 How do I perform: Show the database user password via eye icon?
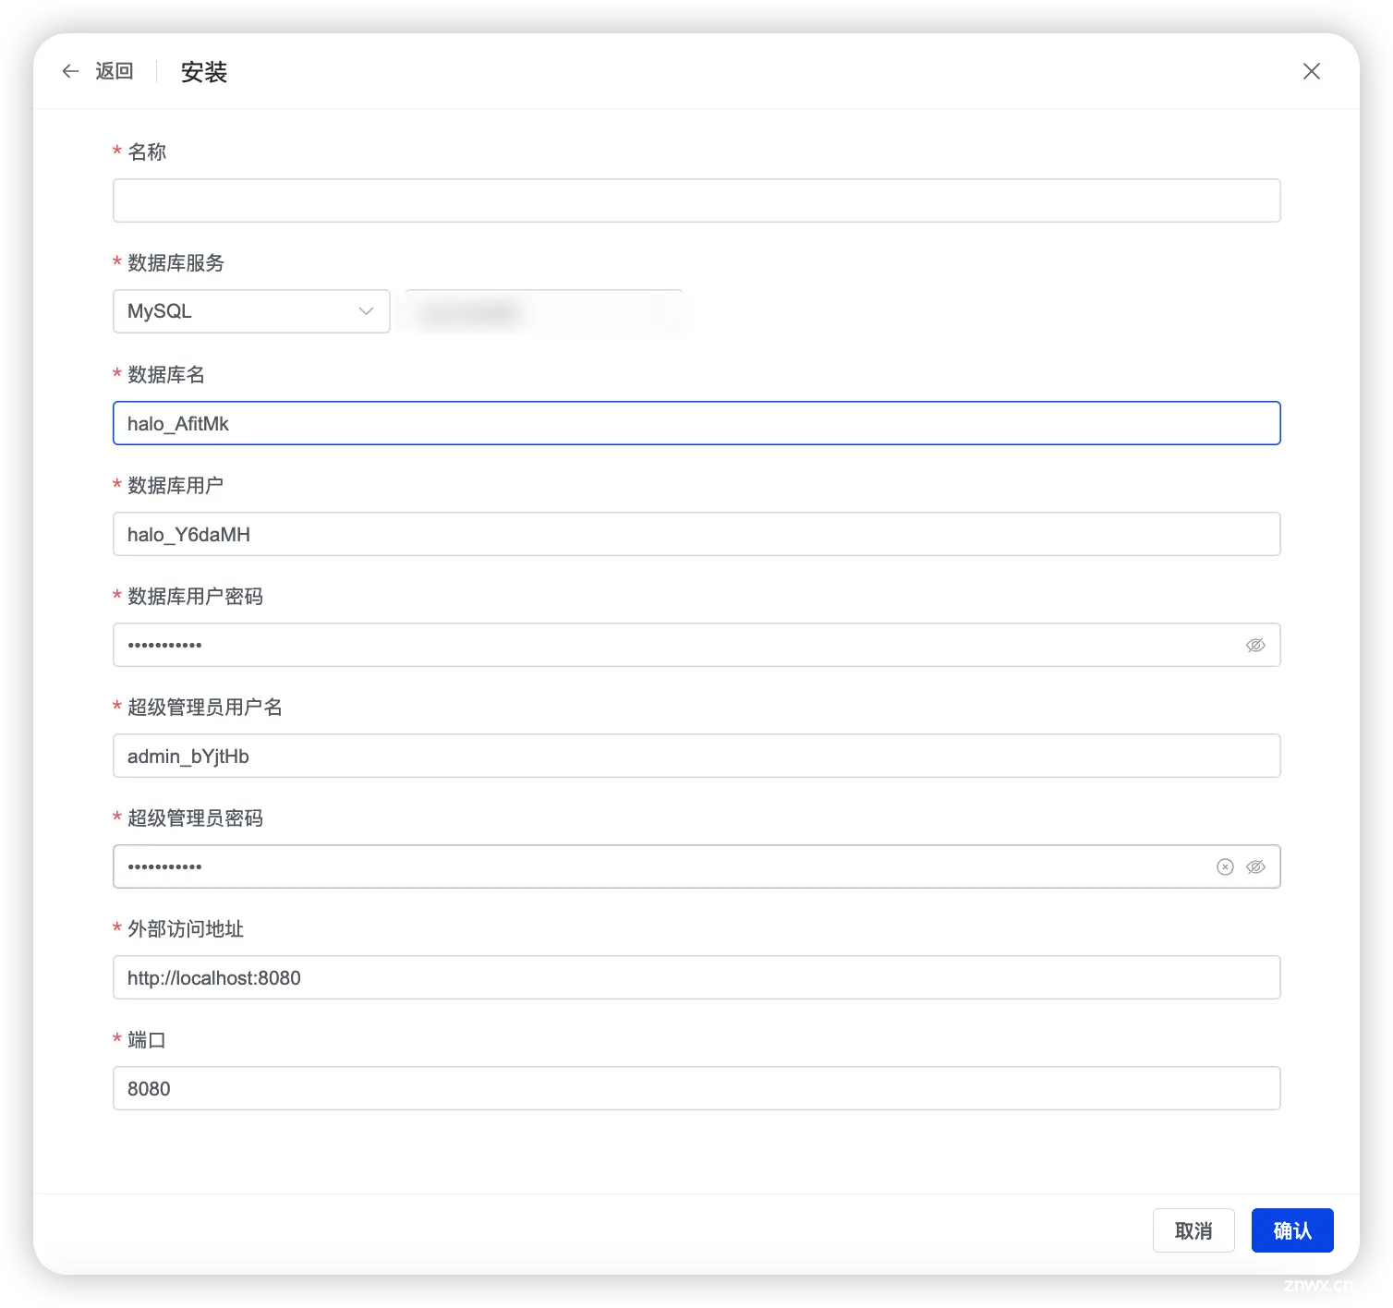point(1255,645)
